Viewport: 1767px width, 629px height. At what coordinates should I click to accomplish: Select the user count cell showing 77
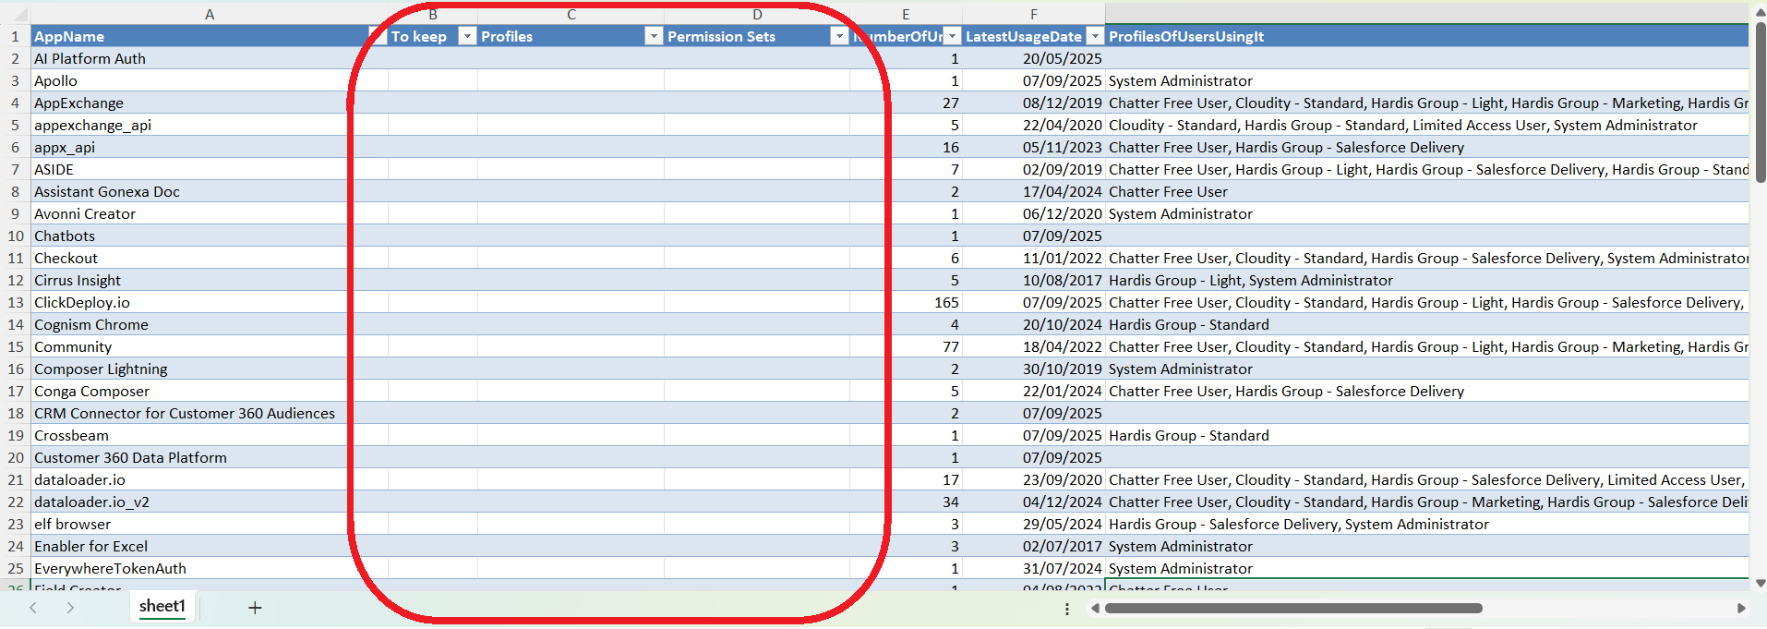pyautogui.click(x=906, y=346)
